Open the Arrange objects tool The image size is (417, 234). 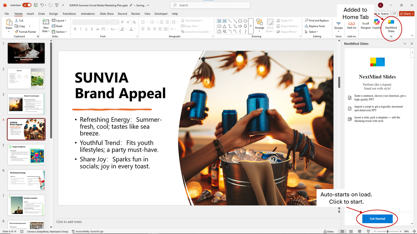point(259,24)
